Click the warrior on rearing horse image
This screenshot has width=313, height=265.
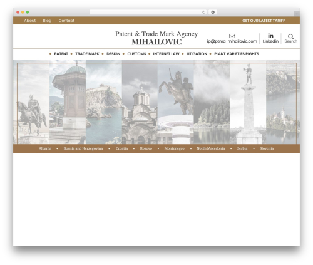176,102
